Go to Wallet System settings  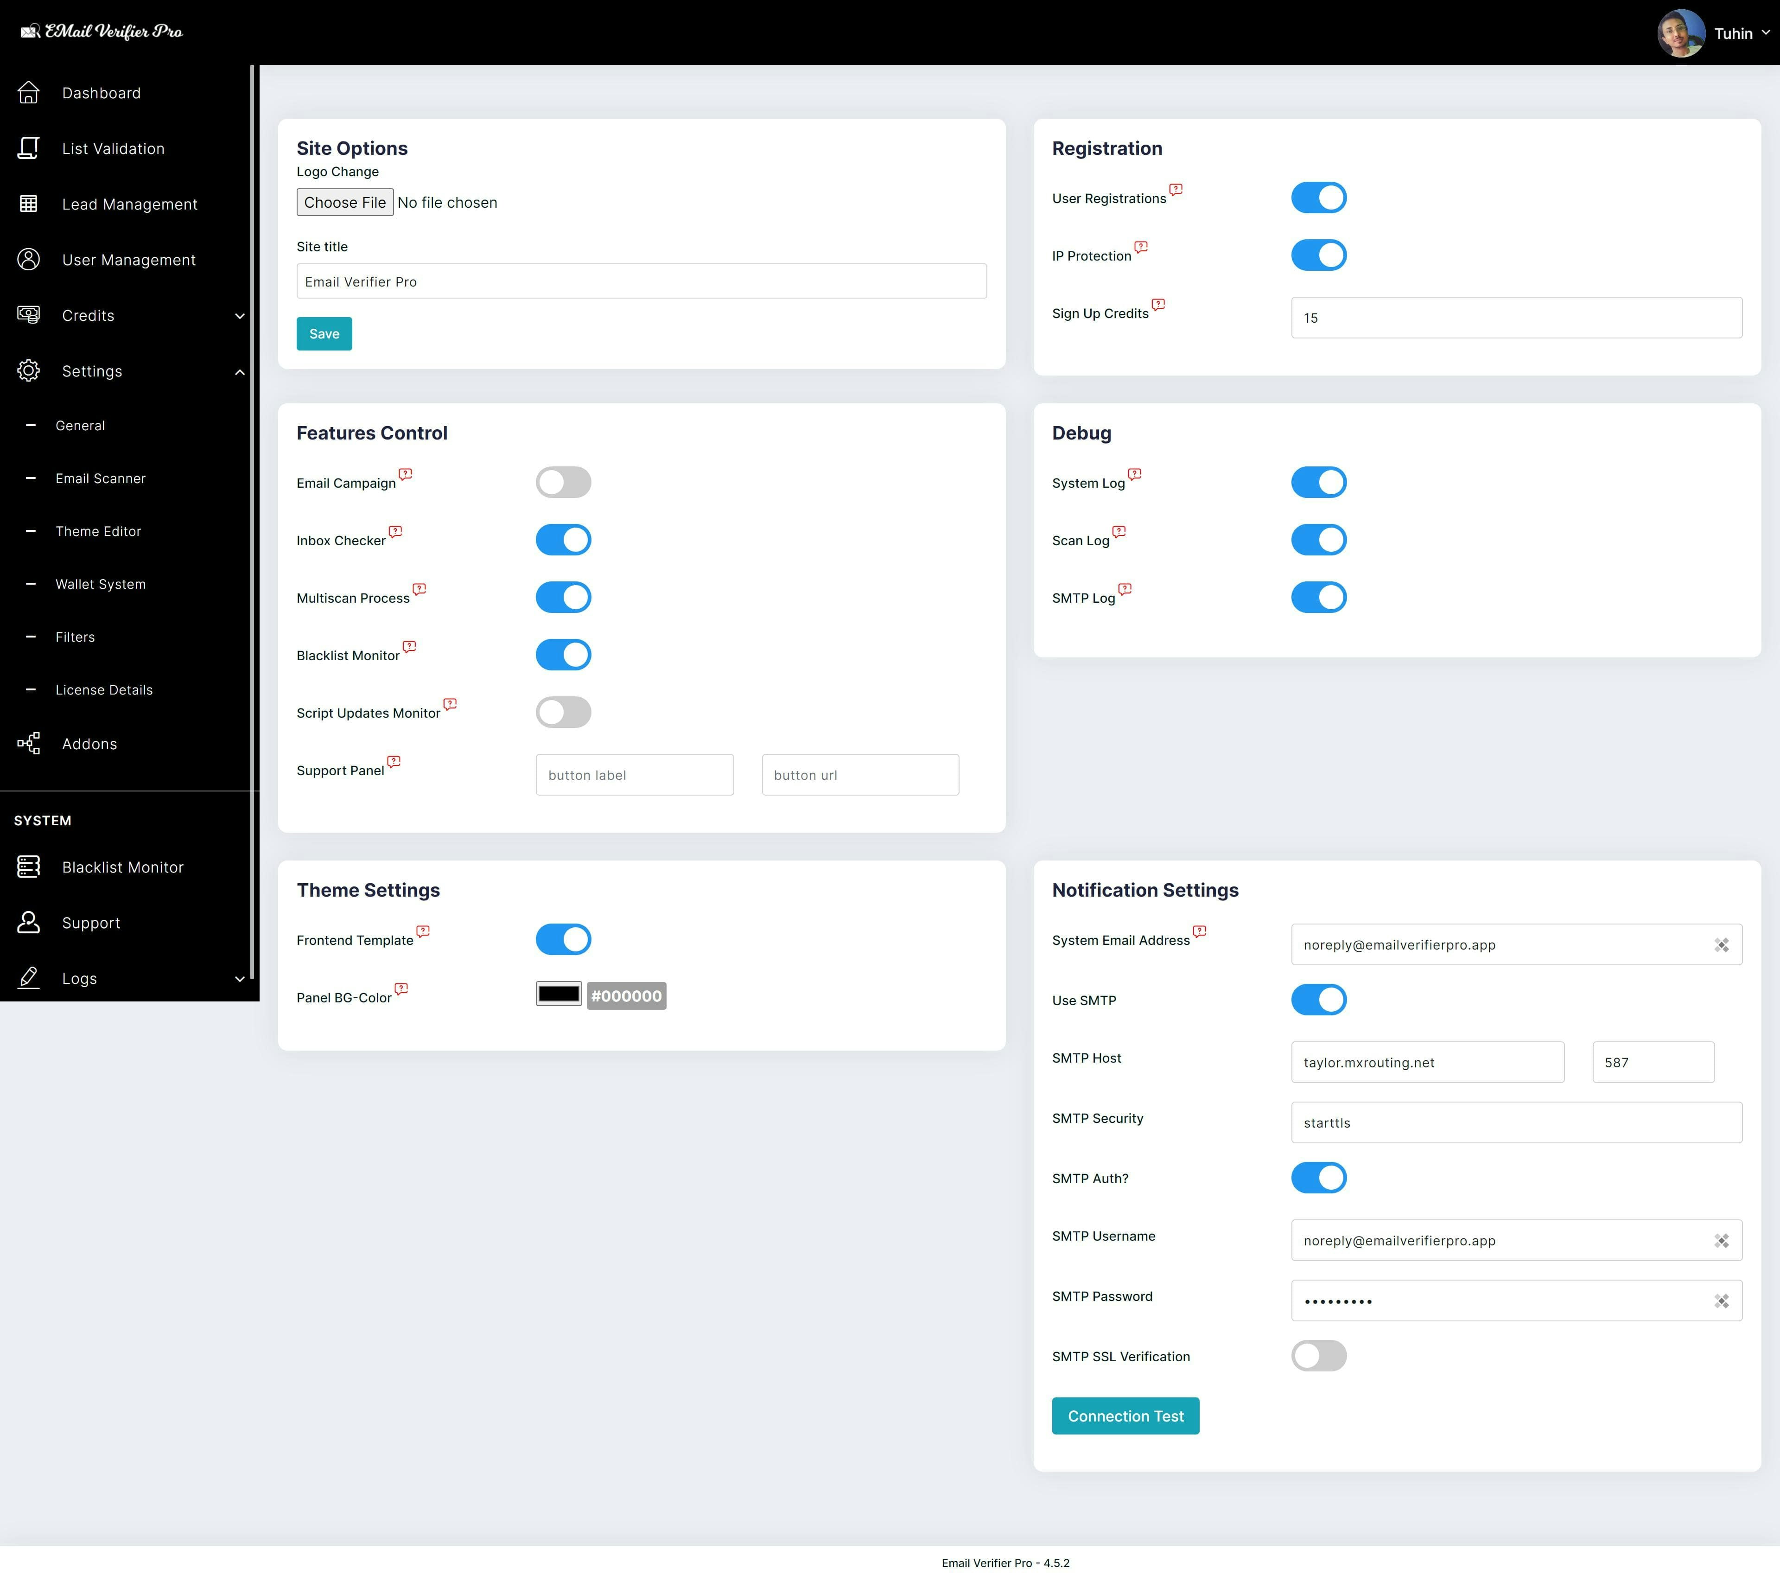100,585
